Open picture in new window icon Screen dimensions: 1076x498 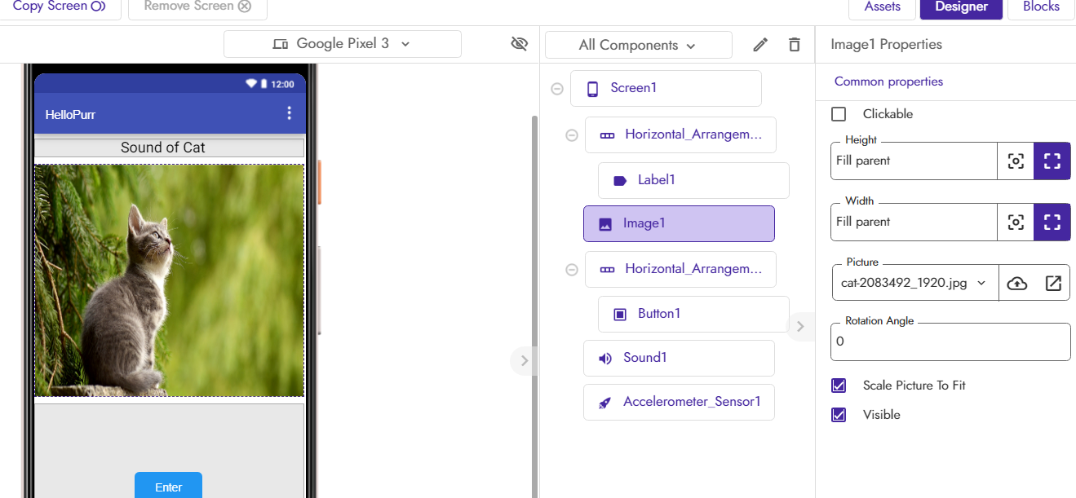click(x=1053, y=283)
